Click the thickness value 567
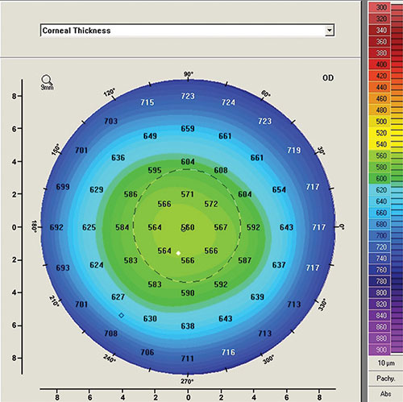Image resolution: width=403 pixels, height=402 pixels. click(221, 227)
